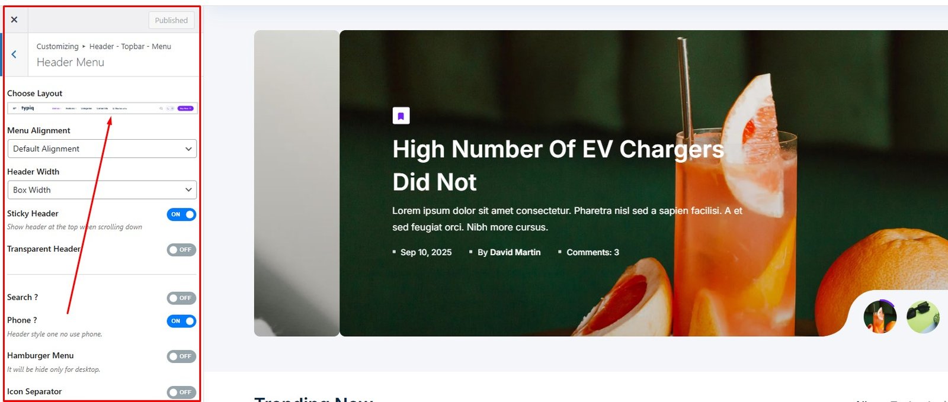
Task: Click the previous slide image on the left
Action: coord(296,183)
